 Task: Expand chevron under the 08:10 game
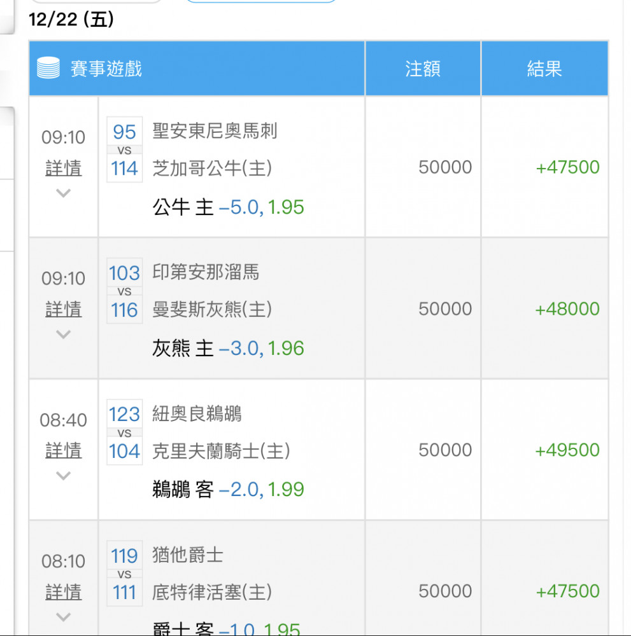[63, 617]
